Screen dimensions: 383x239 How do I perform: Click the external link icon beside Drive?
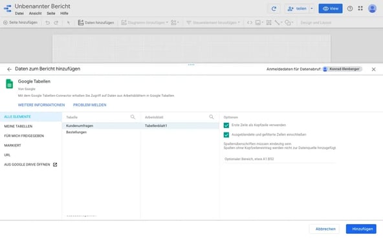[x=55, y=165]
